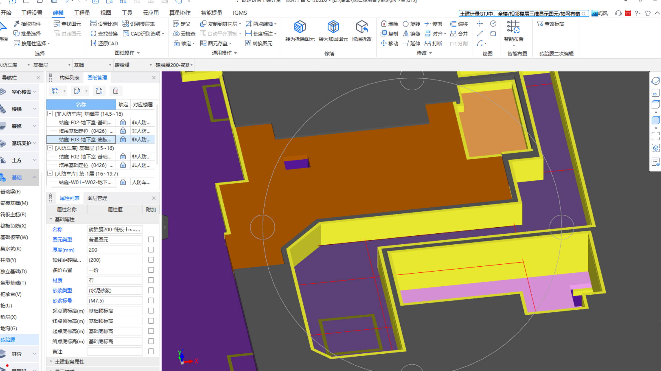The image size is (661, 371).
Task: Switch to 图层管理 tab
Action: click(97, 198)
